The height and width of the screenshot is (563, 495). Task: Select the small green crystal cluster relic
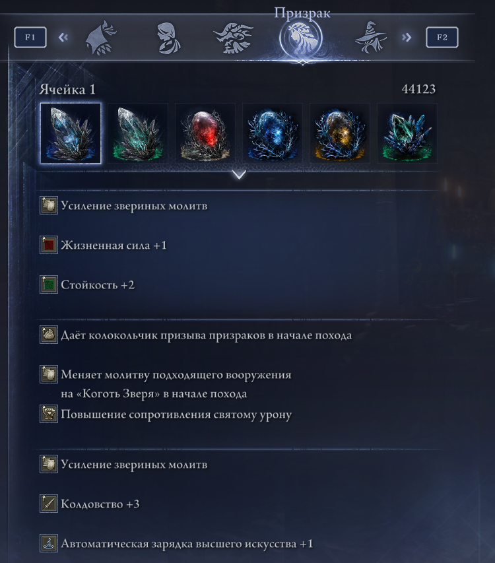click(x=407, y=133)
